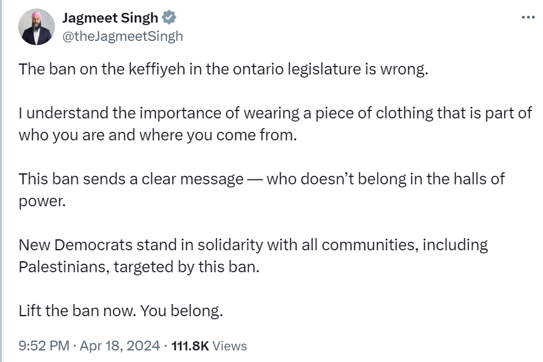Click the word Views in the footer
The image size is (543, 362).
(229, 346)
